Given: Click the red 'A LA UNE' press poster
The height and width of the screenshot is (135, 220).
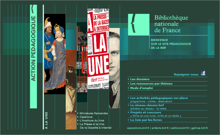Looking at the screenshot, I should [x=98, y=49].
